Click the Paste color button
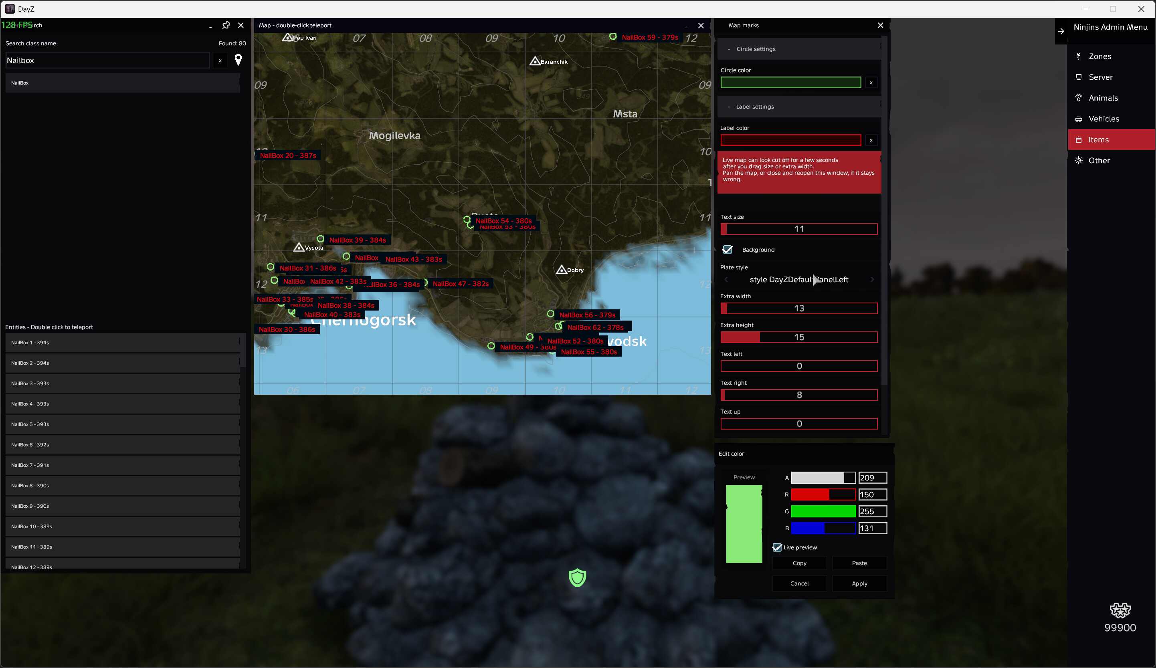Viewport: 1156px width, 668px height. click(x=859, y=563)
